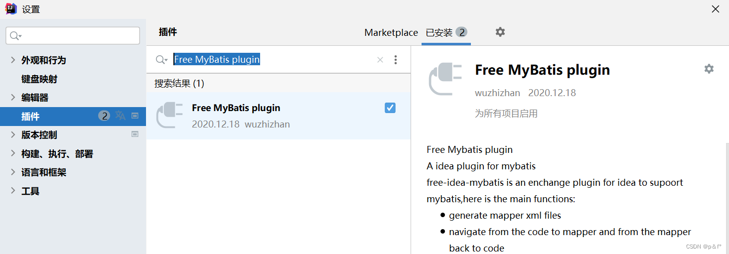Open the plugins gear settings in tab bar
The image size is (729, 254).
point(500,32)
